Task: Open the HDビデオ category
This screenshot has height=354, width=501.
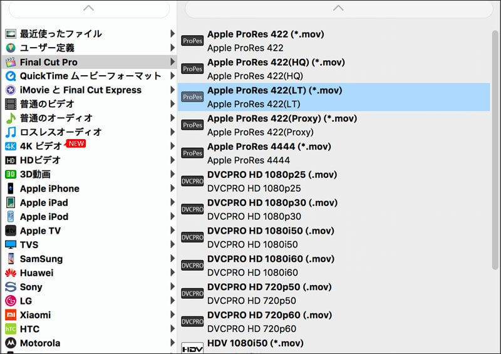Action: pyautogui.click(x=90, y=160)
